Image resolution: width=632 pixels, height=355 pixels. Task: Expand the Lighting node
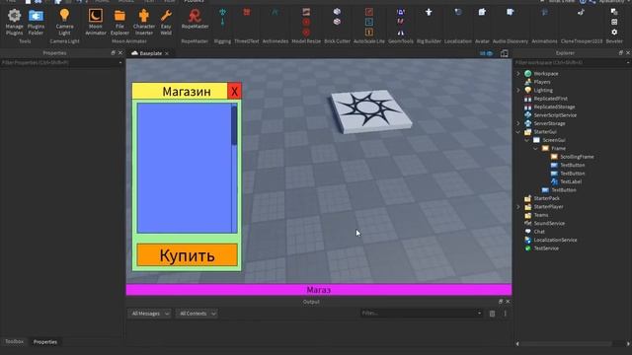click(x=518, y=90)
